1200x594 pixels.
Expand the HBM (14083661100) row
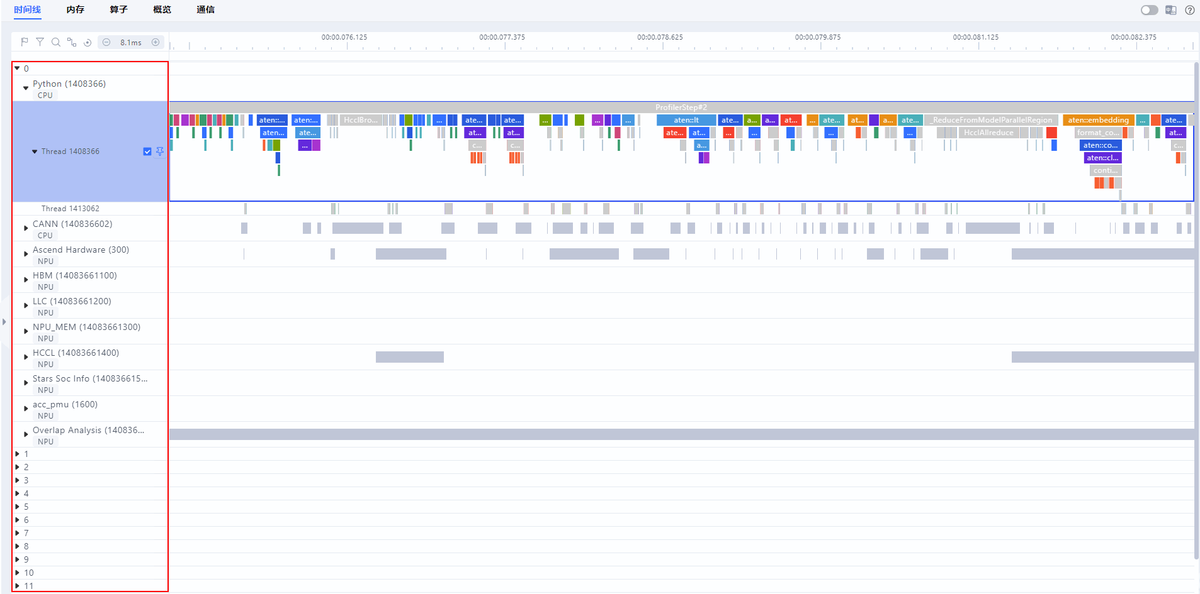26,280
